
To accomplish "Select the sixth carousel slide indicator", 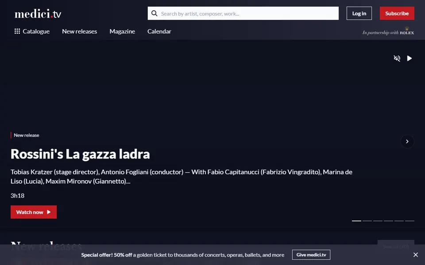I will [410, 221].
